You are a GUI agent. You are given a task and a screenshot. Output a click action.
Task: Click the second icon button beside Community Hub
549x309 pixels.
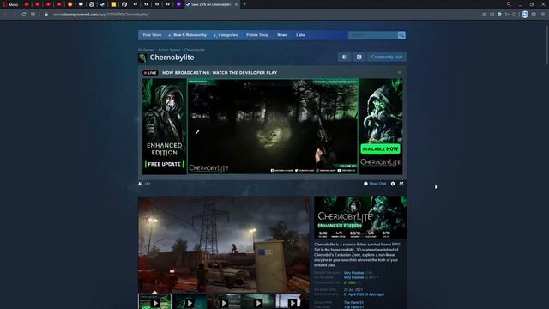click(359, 57)
